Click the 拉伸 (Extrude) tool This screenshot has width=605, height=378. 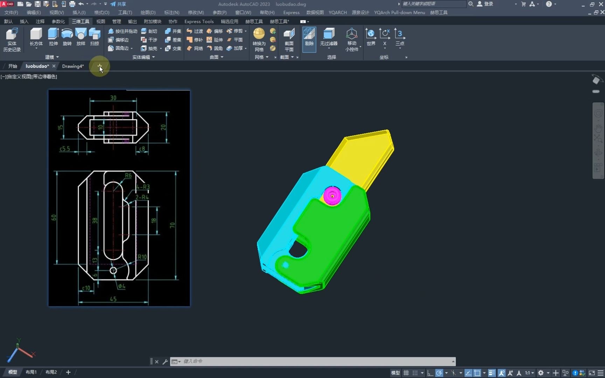click(53, 37)
